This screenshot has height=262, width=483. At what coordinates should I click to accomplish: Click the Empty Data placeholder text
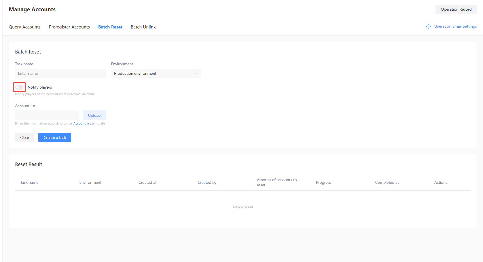(x=243, y=206)
